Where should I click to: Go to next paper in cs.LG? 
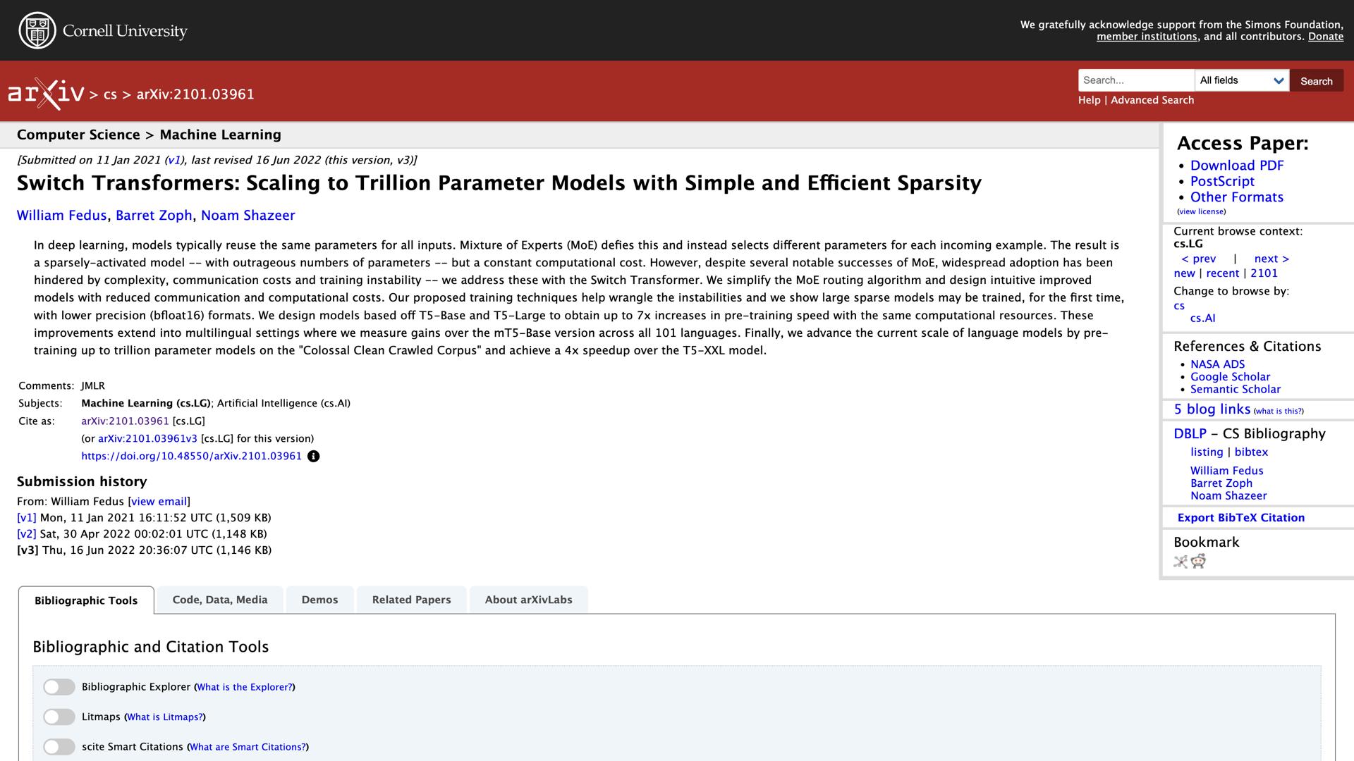pyautogui.click(x=1271, y=259)
